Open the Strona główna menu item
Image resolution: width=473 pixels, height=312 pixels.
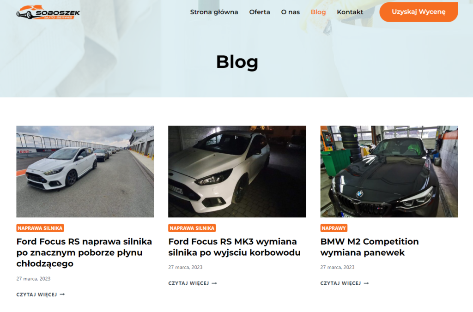point(214,12)
